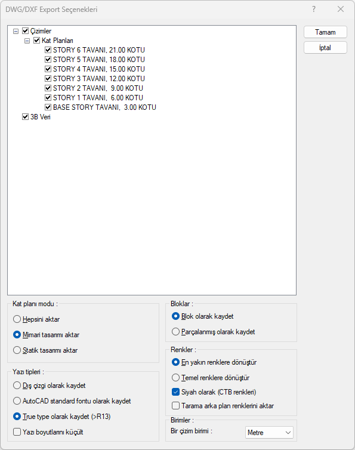355x450 pixels.
Task: Select Dış çizgi olarak kaydet
Action: click(17, 386)
